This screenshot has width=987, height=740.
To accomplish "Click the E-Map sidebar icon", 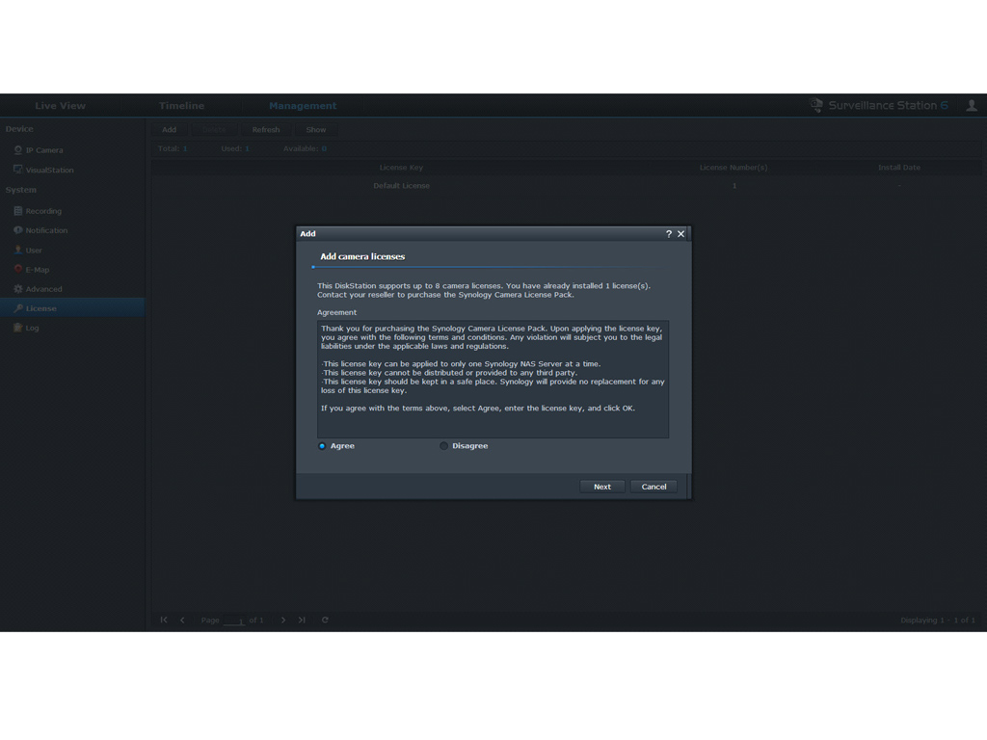I will coord(17,270).
